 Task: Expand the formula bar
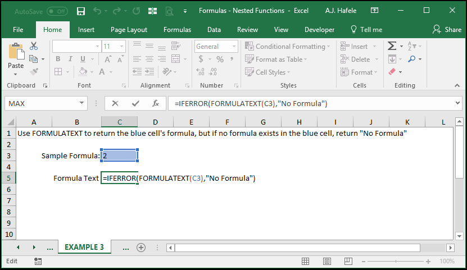[x=458, y=103]
